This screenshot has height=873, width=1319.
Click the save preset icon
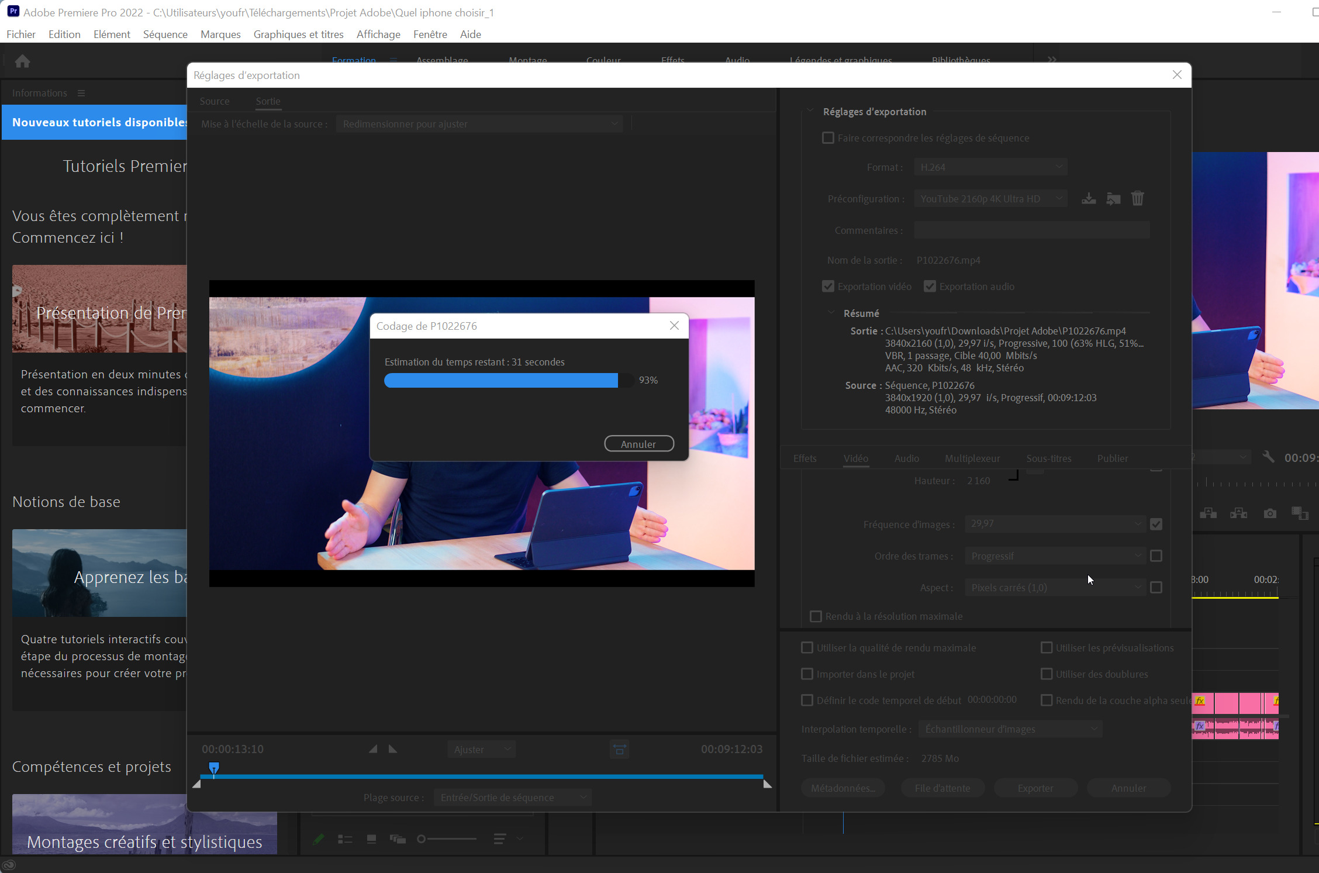[1089, 199]
